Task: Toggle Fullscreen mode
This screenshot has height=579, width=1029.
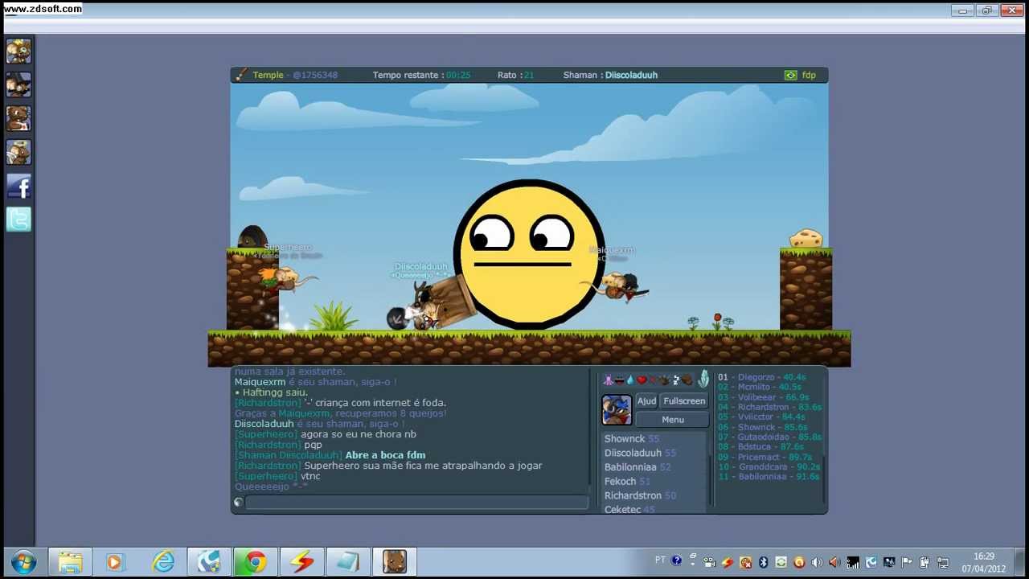Action: pyautogui.click(x=684, y=401)
